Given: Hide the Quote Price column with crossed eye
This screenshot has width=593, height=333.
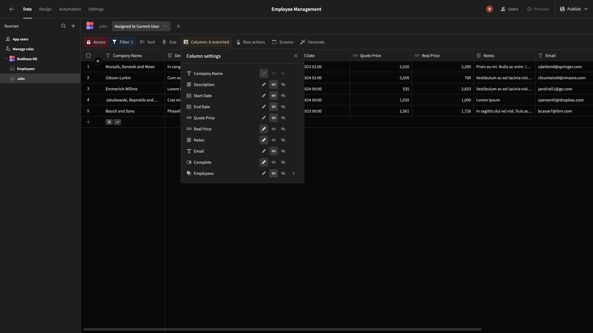Looking at the screenshot, I should tap(283, 118).
